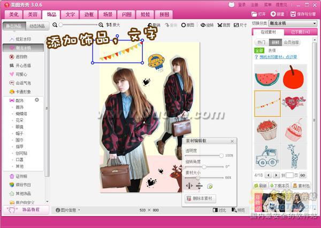Screen dimensions: 321x228
Task: Open the 图片信息 image info dropdown
Action: point(68,210)
